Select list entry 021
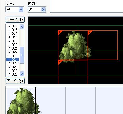 (13, 48)
